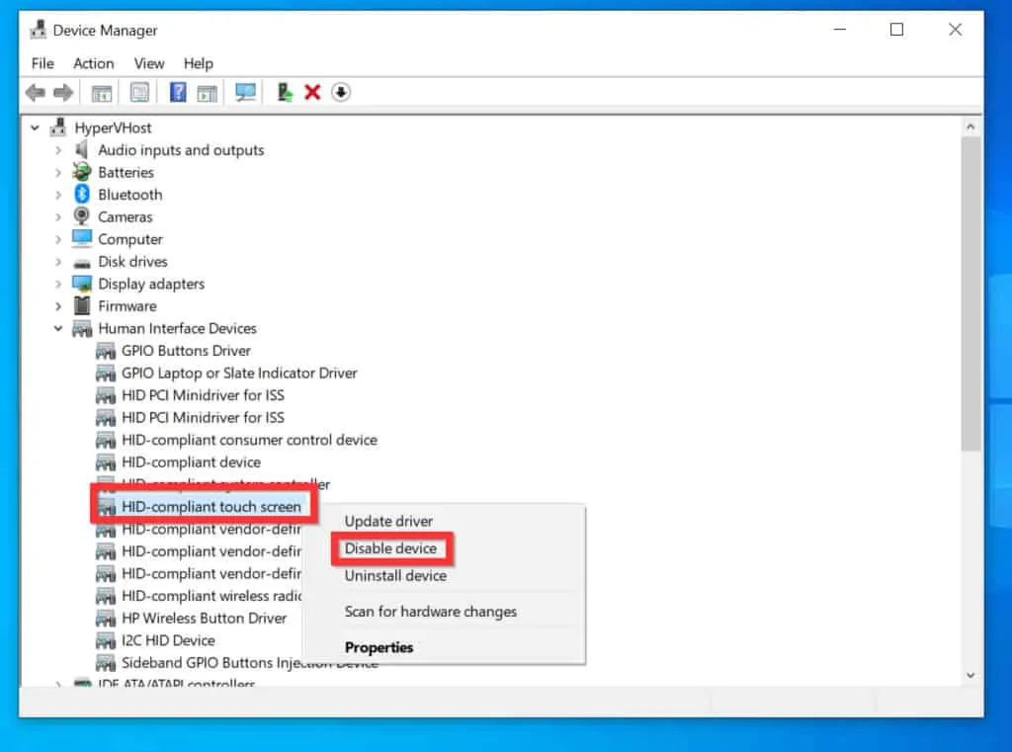The height and width of the screenshot is (752, 1012).
Task: Click the Show/Hide Console Tree toolbar icon
Action: [x=101, y=92]
